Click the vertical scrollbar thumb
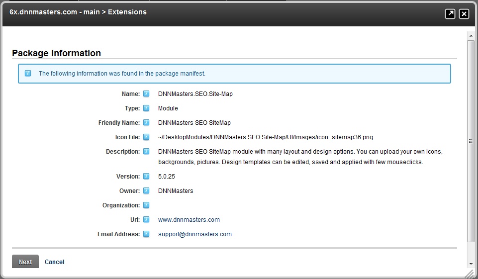This screenshot has height=279, width=478. 471,141
